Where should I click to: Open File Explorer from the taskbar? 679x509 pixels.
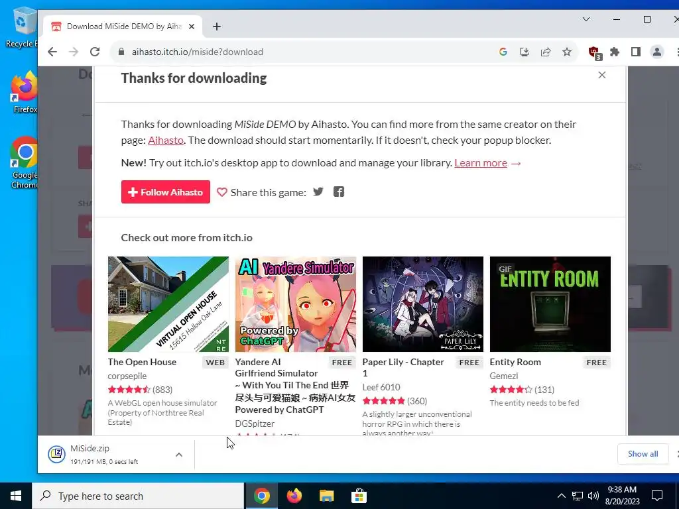click(326, 496)
